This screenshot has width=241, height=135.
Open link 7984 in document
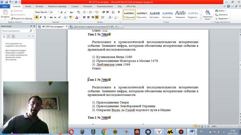pyautogui.click(x=104, y=34)
